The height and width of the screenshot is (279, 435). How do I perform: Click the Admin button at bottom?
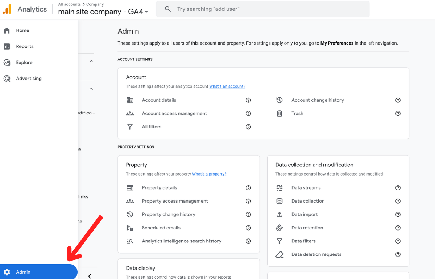(38, 272)
